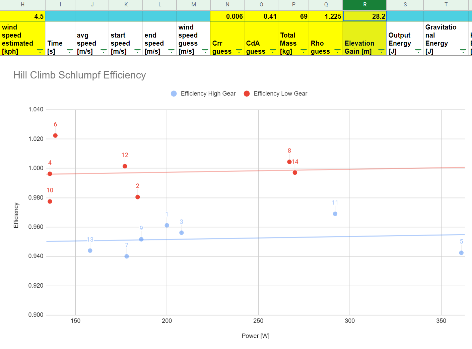
Task: Open filter for wind speed estimated column
Action: [40, 51]
